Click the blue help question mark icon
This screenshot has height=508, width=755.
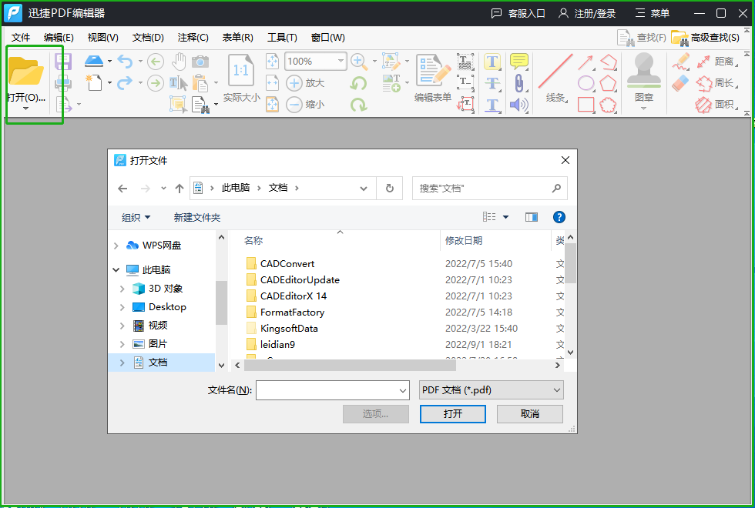point(559,217)
